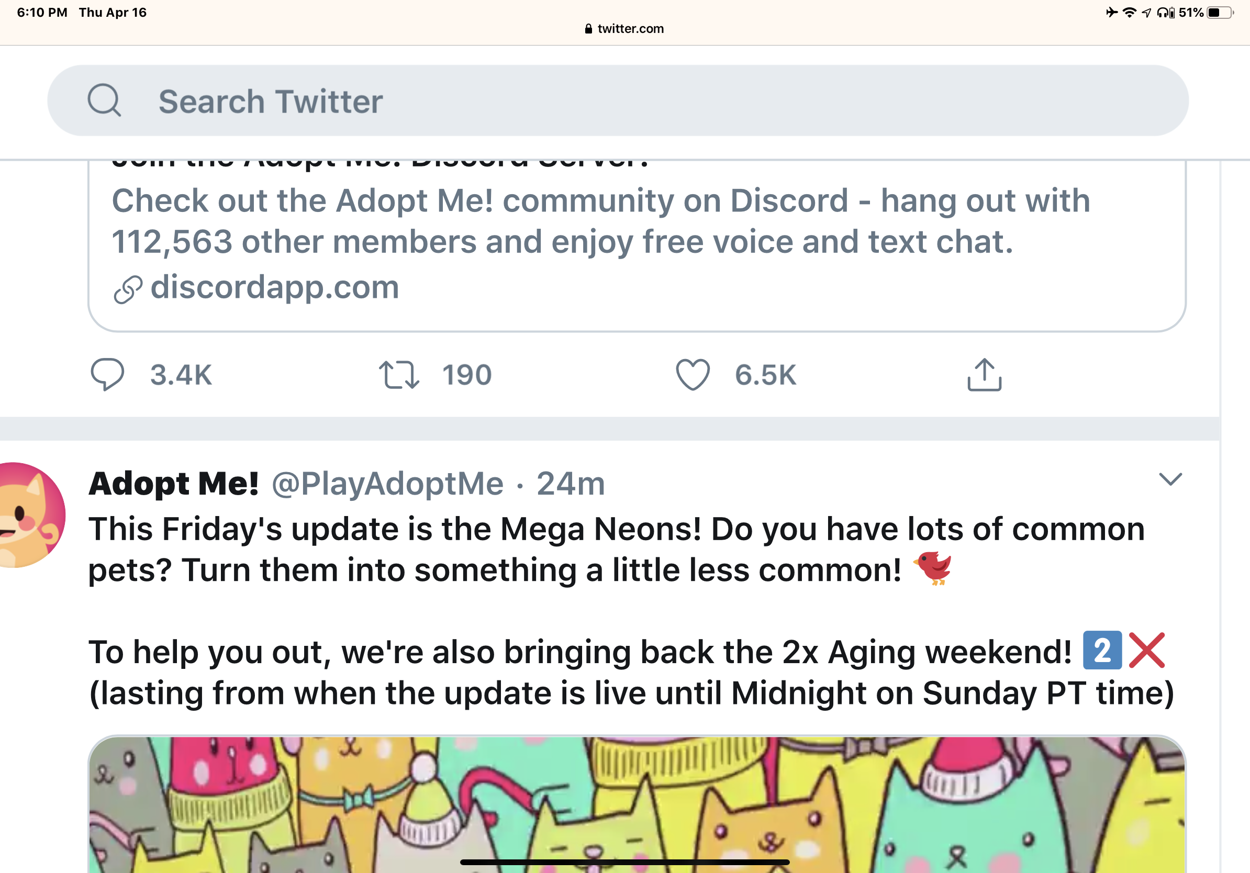Tap the Wi-Fi status icon
1250x873 pixels.
(1129, 13)
